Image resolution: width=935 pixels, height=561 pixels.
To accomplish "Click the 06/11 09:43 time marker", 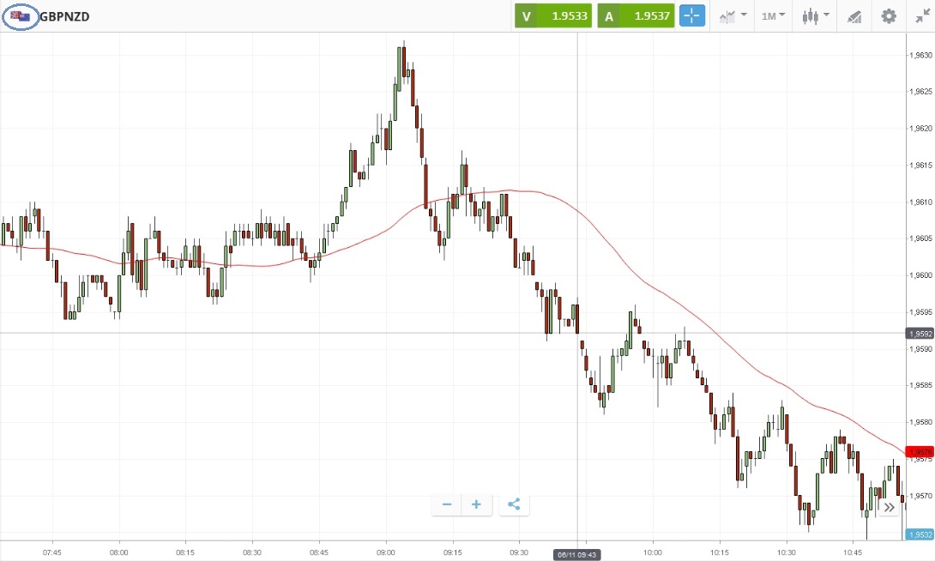I will [576, 555].
